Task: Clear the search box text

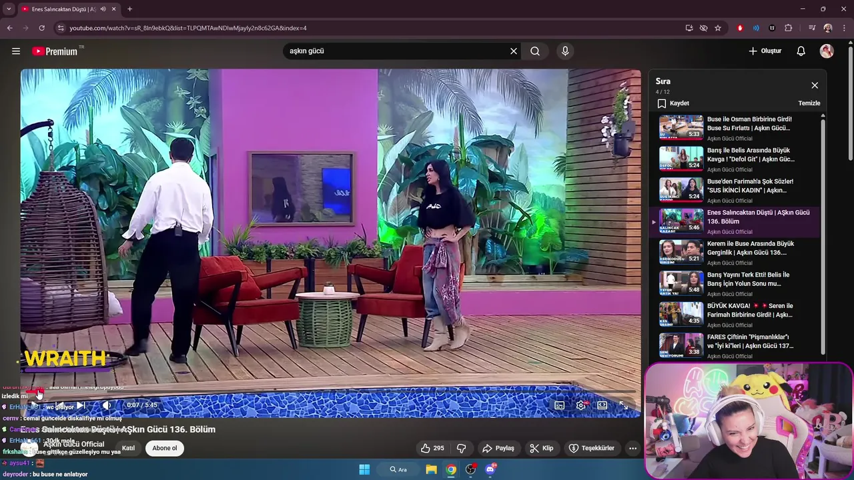Action: [x=514, y=51]
